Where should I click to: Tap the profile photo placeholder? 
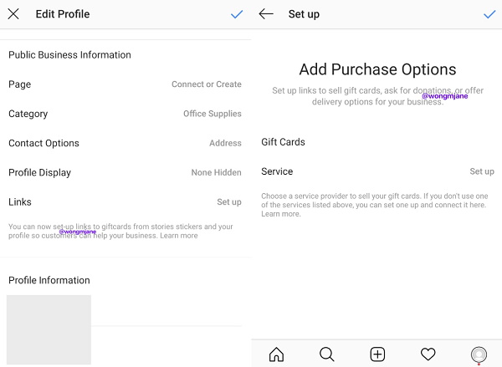[49, 329]
